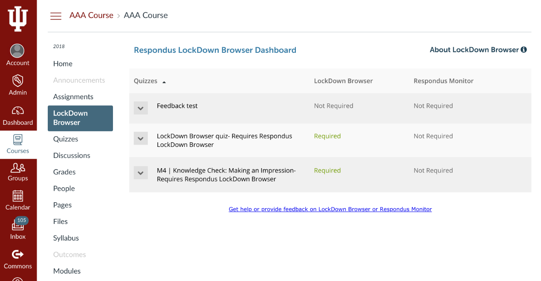
Task: Expand options for Feedback test quiz
Action: point(141,108)
